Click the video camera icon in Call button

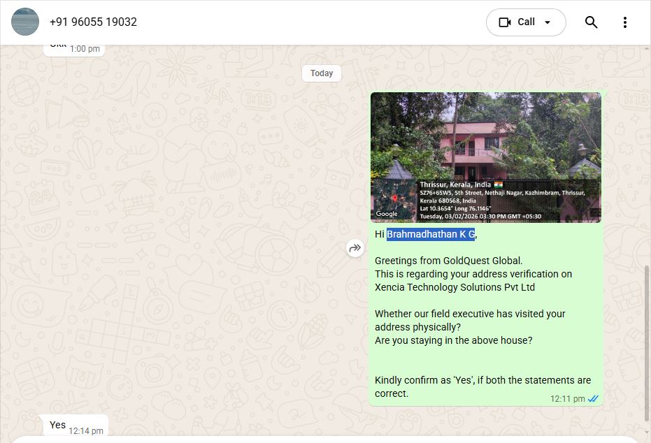point(505,22)
